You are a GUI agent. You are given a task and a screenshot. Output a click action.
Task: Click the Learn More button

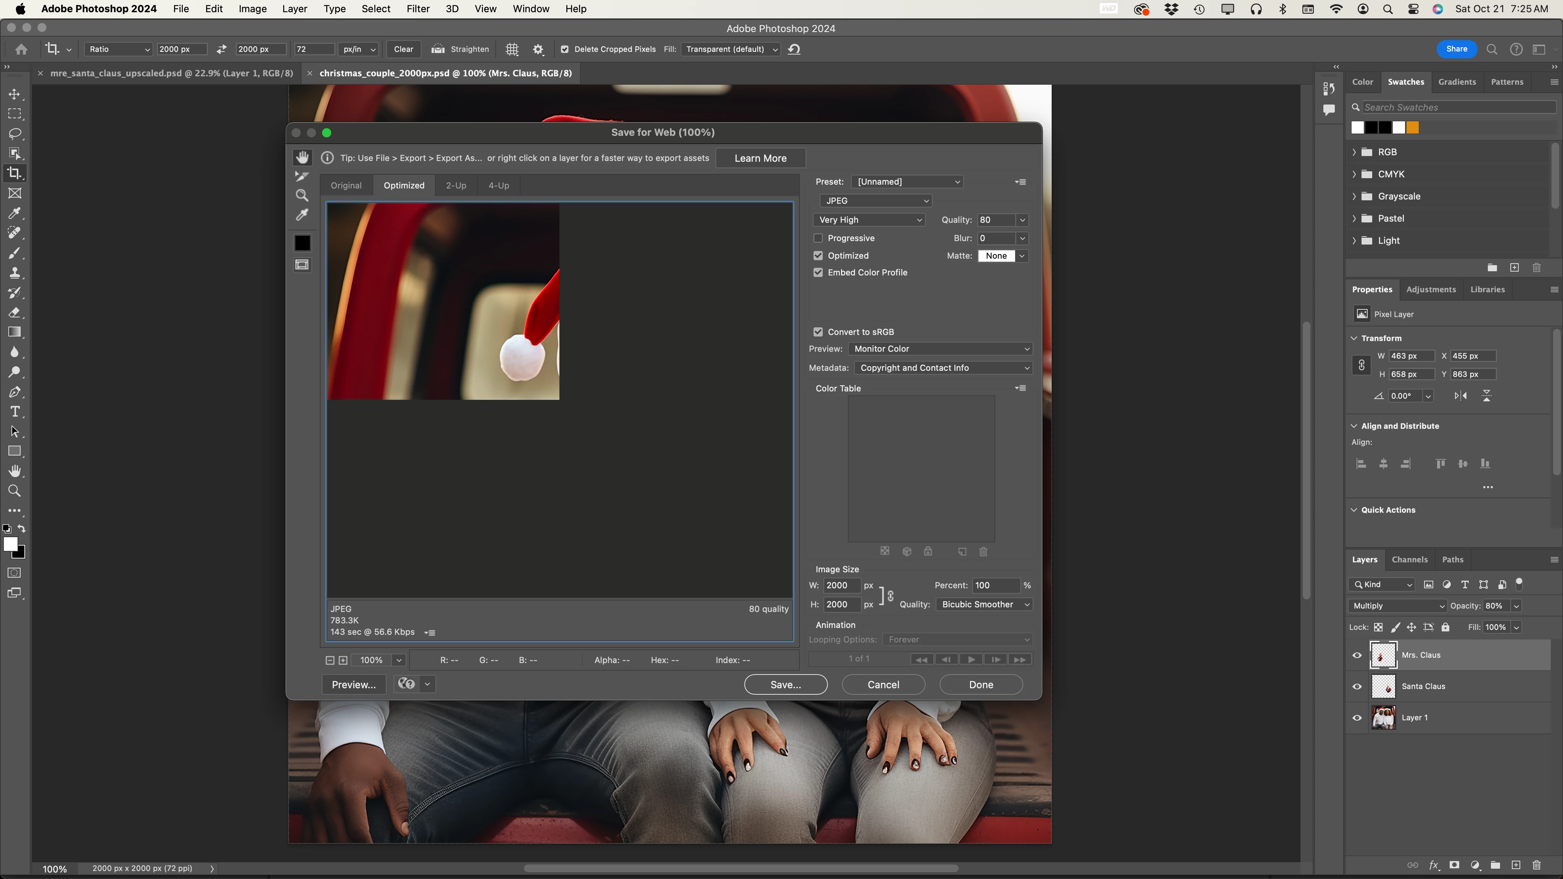tap(760, 158)
